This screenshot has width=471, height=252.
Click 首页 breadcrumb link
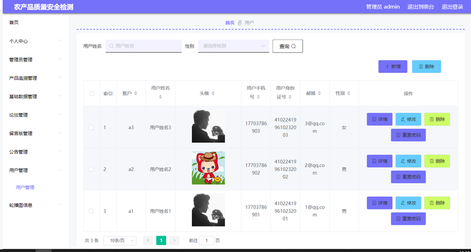230,23
